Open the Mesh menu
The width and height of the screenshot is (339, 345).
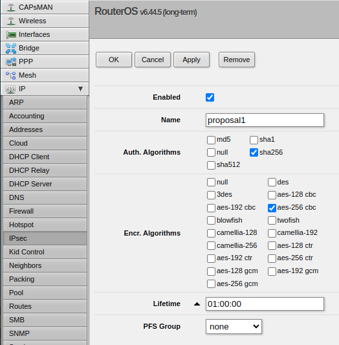point(45,76)
